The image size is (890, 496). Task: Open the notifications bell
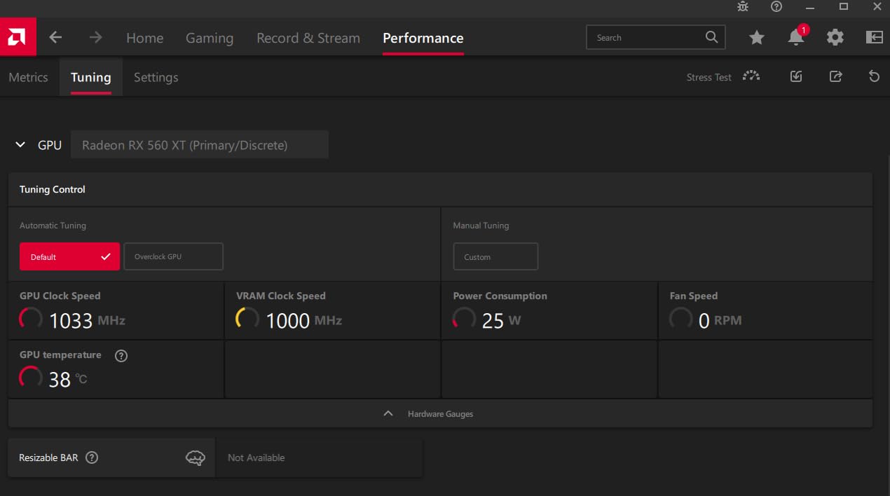[x=795, y=38]
